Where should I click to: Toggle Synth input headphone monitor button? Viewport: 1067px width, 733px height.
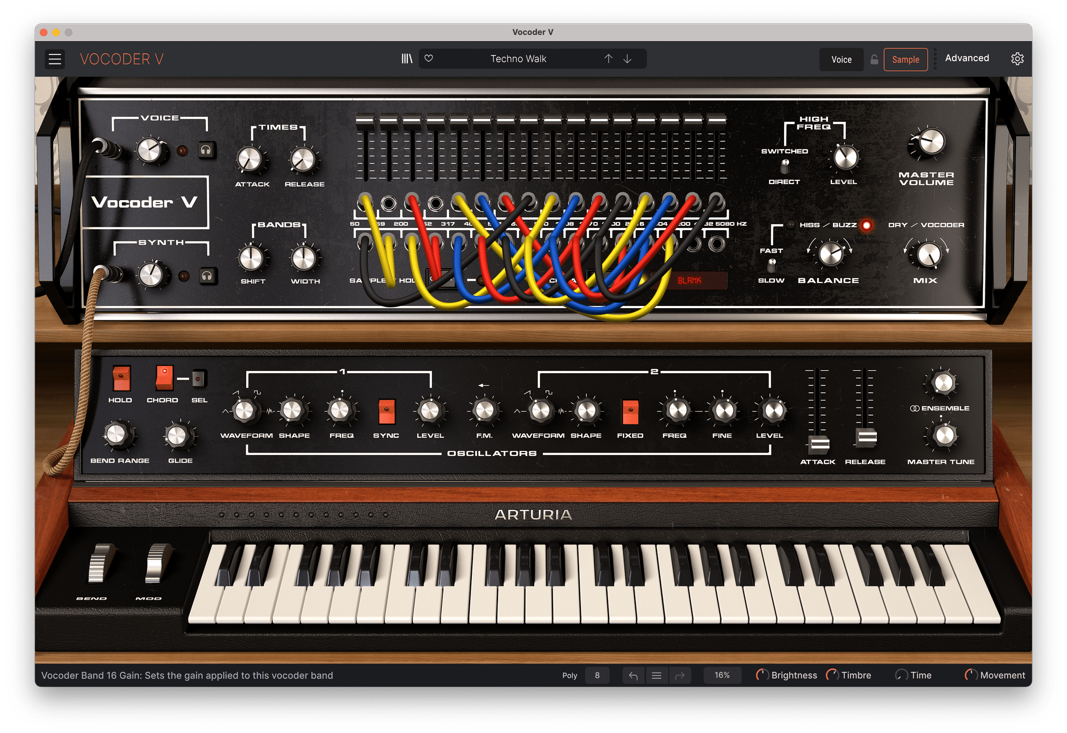point(207,276)
